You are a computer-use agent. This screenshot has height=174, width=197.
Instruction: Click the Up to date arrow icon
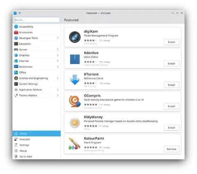click(x=16, y=156)
